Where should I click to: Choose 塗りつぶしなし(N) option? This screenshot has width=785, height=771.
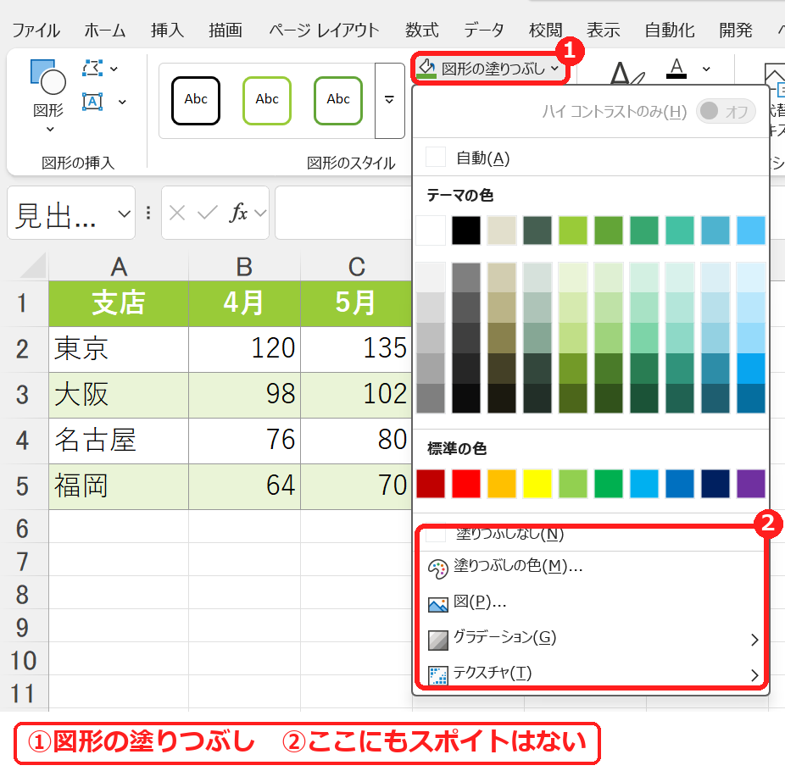pos(591,535)
